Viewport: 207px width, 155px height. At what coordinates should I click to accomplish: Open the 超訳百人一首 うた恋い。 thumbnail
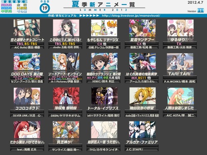pos(104,130)
